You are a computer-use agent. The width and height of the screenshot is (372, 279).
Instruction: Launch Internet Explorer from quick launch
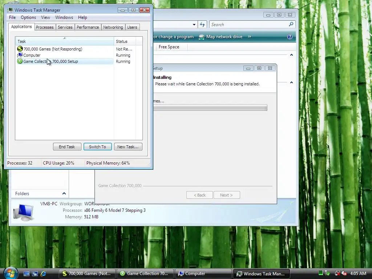pyautogui.click(x=44, y=274)
